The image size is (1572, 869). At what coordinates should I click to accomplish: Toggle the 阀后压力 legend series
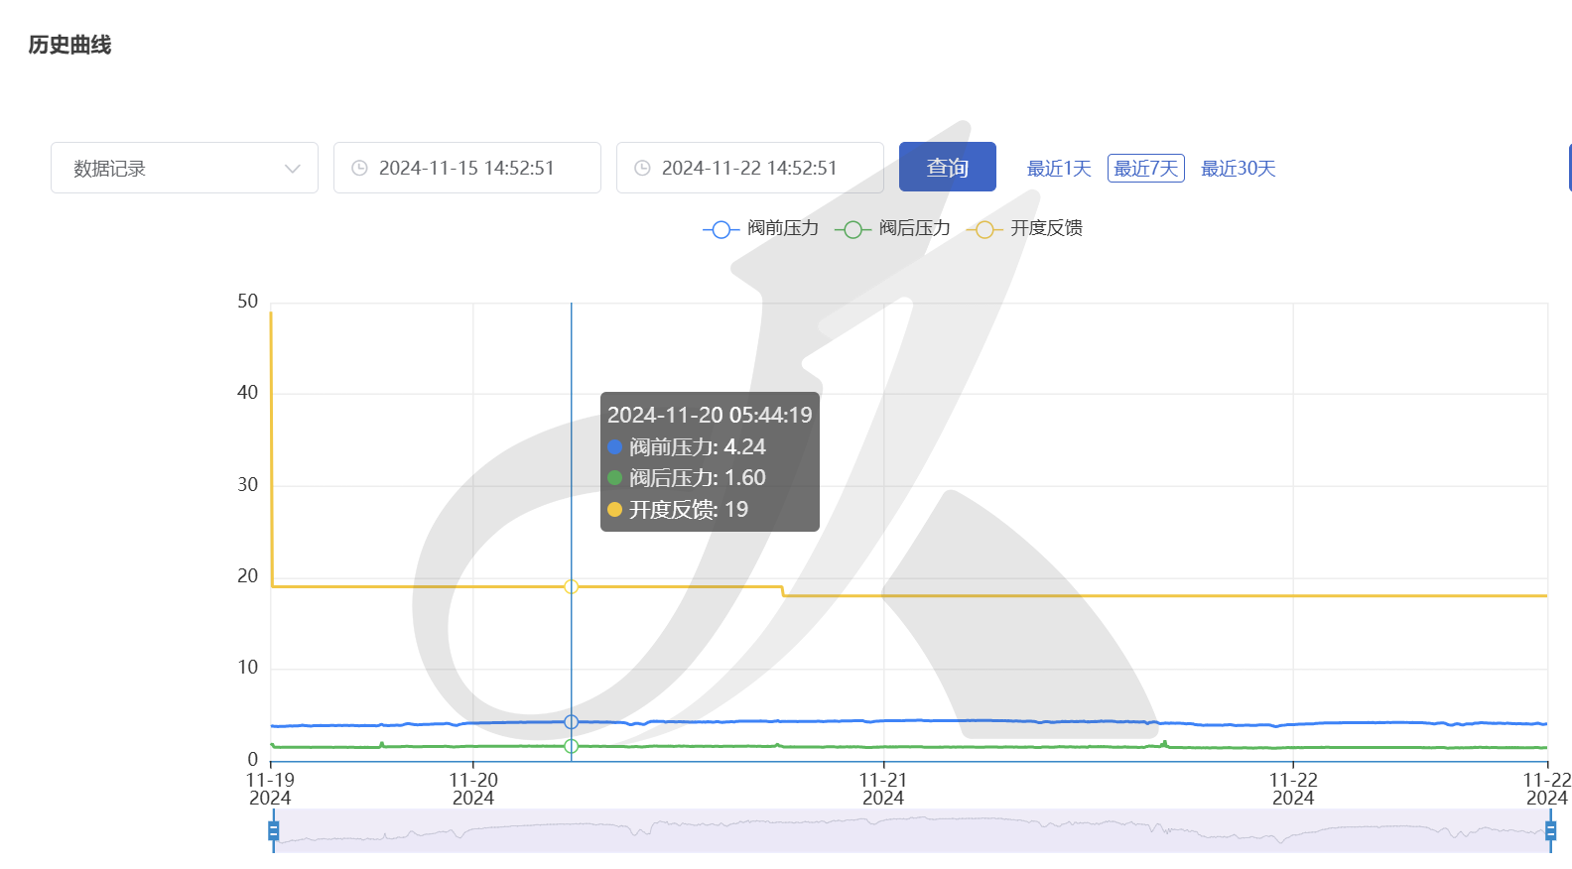[893, 228]
